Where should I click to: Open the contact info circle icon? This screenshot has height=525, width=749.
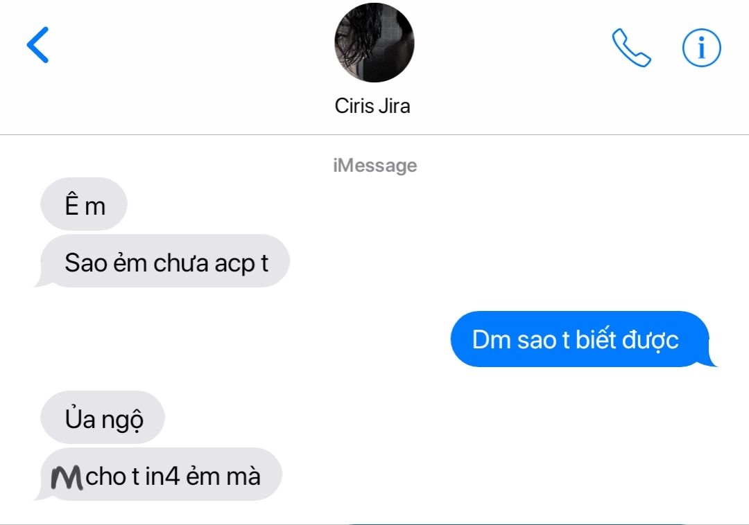[701, 48]
